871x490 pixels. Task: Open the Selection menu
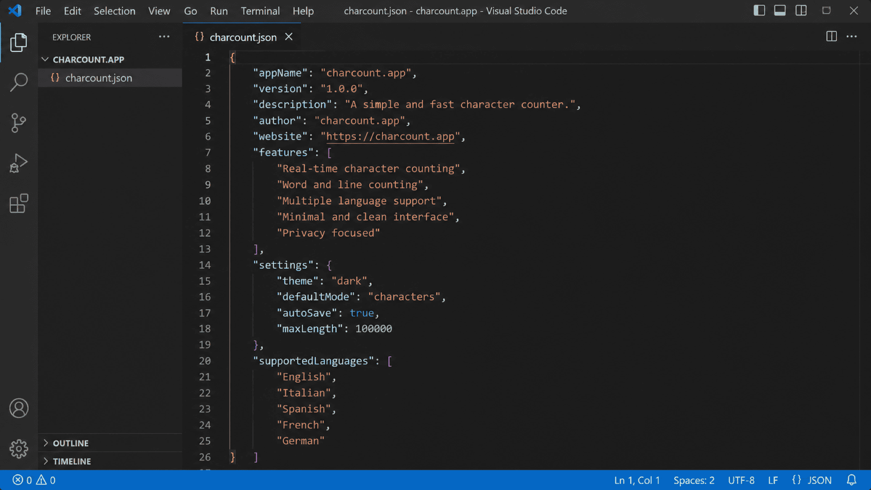(x=115, y=11)
